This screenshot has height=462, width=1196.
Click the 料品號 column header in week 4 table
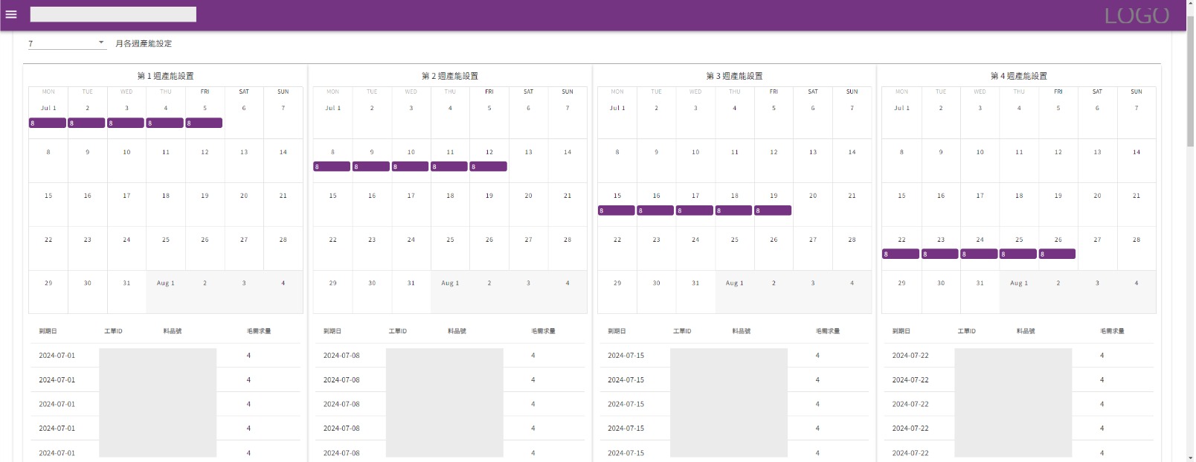pos(1026,331)
